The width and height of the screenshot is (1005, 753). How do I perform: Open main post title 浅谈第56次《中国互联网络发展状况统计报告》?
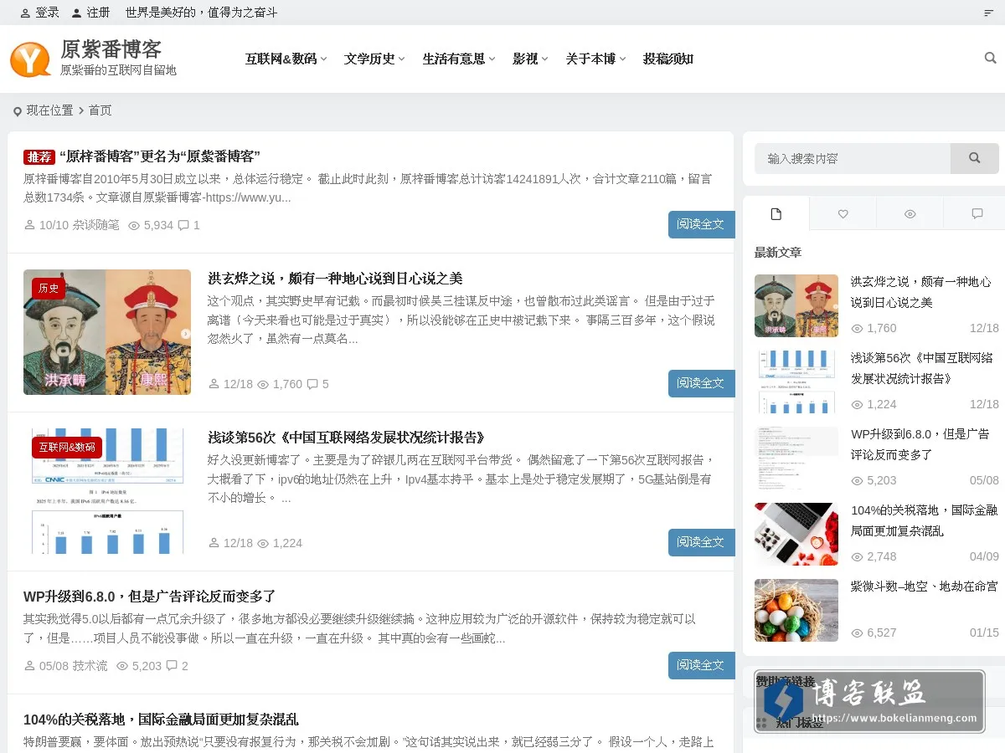(x=347, y=438)
